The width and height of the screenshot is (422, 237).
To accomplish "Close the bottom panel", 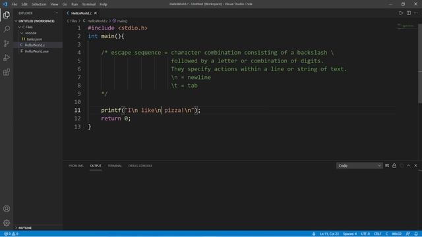I will coord(415,165).
